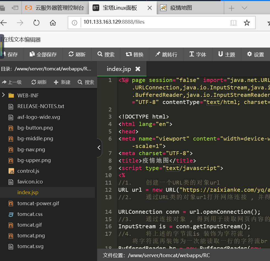The width and height of the screenshot is (270, 261).
Task: Expand the WEB-INF folder arrow
Action: pos(3,95)
